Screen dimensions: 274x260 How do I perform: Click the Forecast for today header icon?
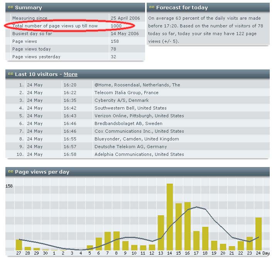point(152,8)
